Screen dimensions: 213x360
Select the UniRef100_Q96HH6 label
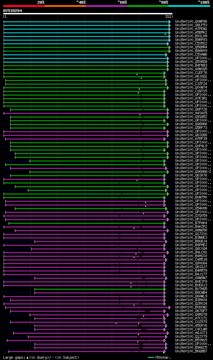[191, 124]
